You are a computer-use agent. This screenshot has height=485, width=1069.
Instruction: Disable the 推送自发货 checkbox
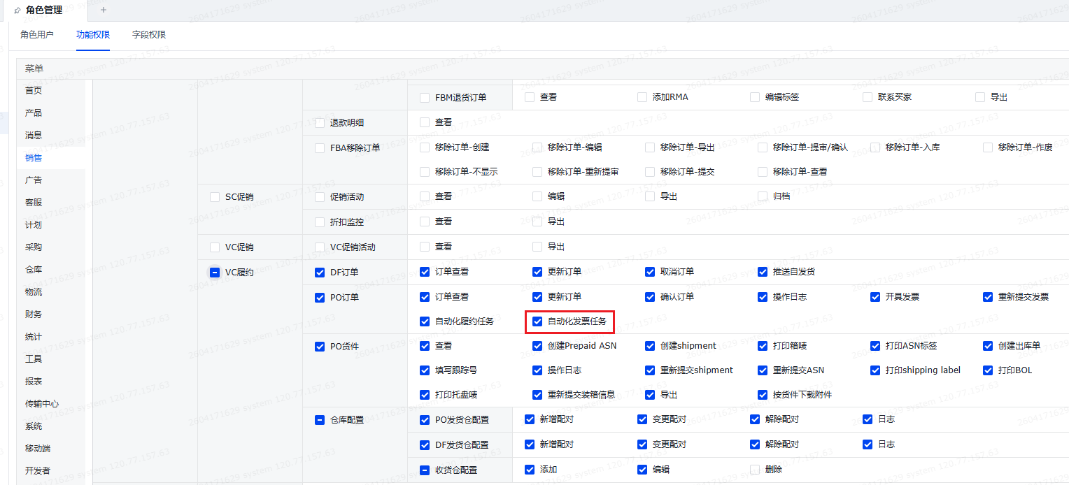(763, 272)
